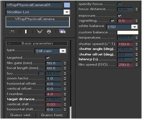The height and width of the screenshot is (119, 142).
Task: Open Configure Modifier Sets icon
Action: tap(63, 31)
